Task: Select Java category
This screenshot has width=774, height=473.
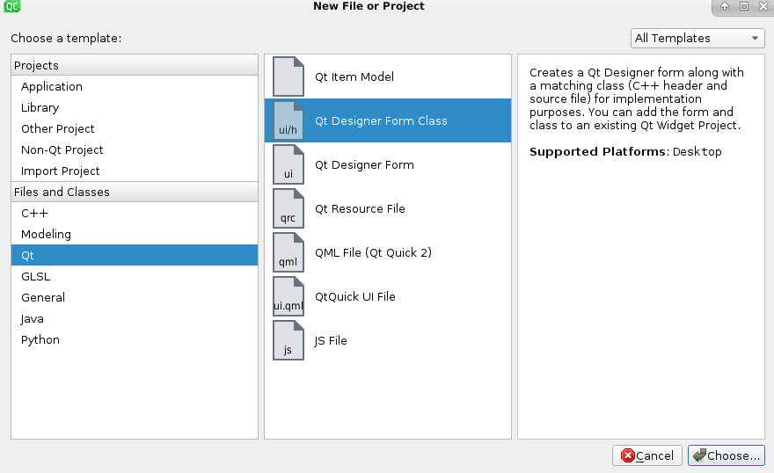Action: (x=135, y=318)
